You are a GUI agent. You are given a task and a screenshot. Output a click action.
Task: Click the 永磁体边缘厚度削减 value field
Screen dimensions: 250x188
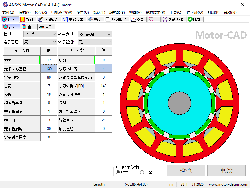104,77
